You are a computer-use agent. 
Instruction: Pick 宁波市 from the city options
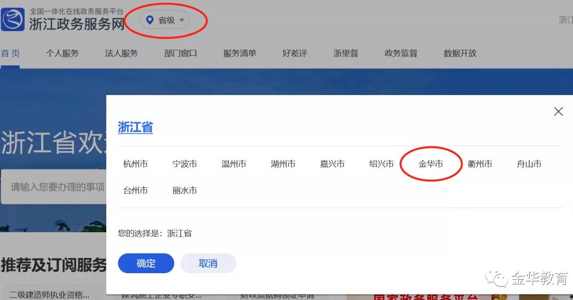185,163
